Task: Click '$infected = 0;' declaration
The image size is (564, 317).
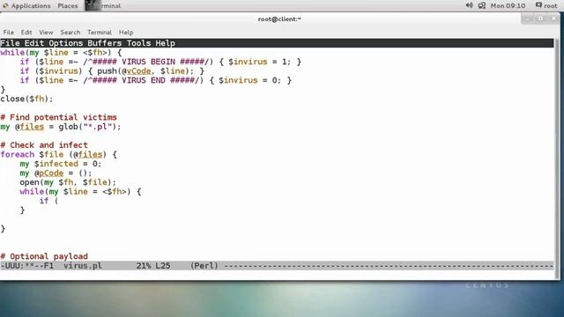Action: (x=68, y=164)
